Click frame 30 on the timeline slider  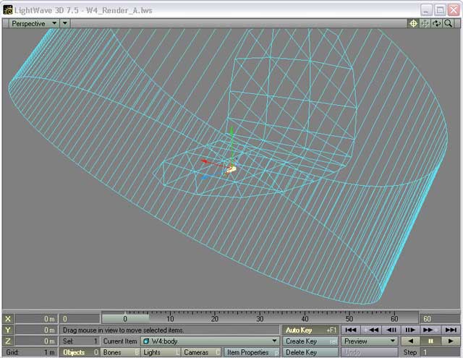tap(259, 318)
